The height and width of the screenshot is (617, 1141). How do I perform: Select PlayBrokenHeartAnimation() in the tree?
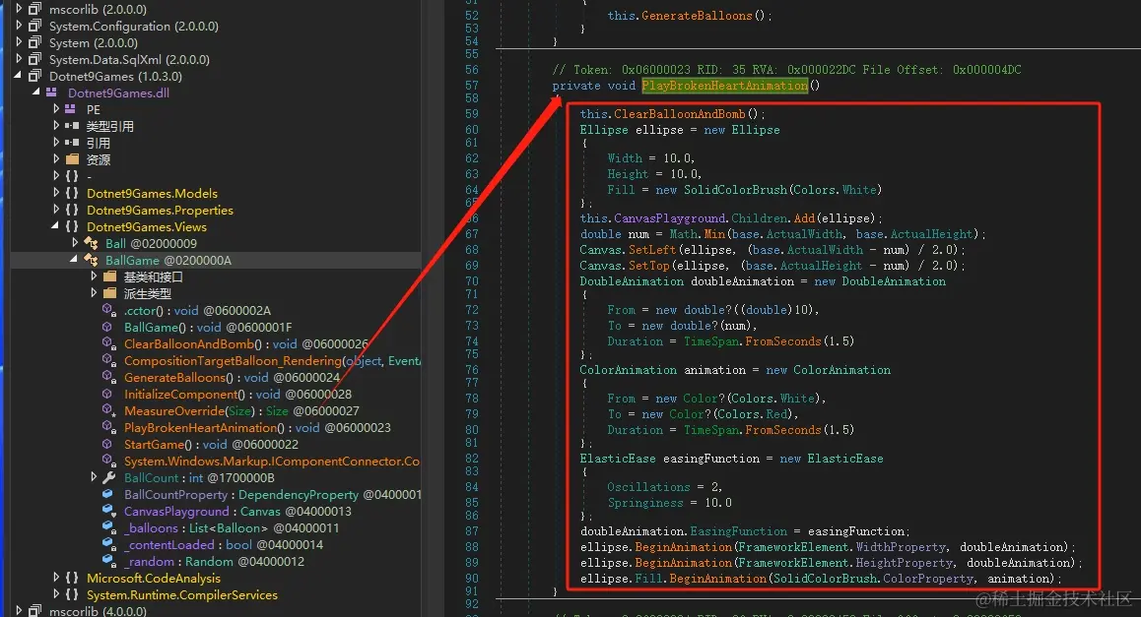[257, 427]
